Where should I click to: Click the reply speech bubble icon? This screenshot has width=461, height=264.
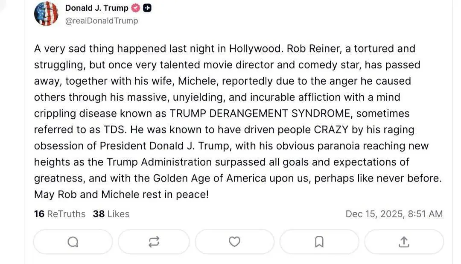coord(73,242)
